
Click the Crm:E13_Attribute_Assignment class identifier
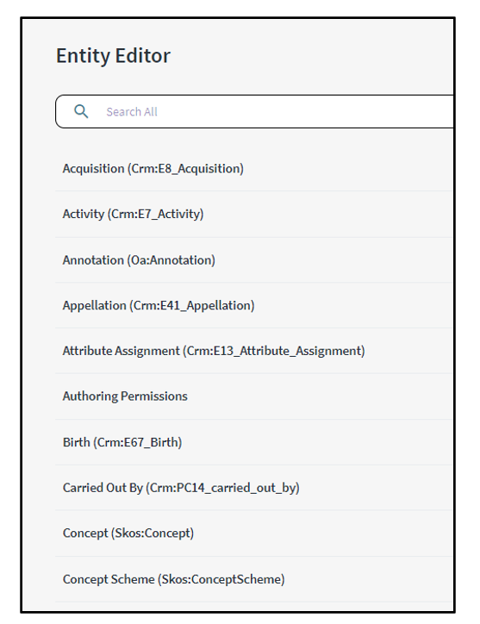pos(274,351)
